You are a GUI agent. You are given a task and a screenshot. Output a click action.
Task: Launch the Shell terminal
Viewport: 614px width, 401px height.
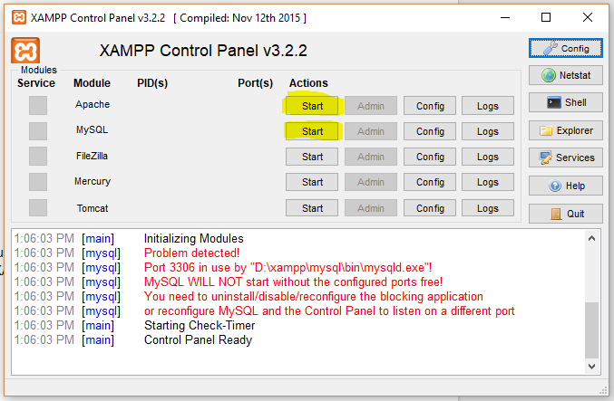coord(565,102)
